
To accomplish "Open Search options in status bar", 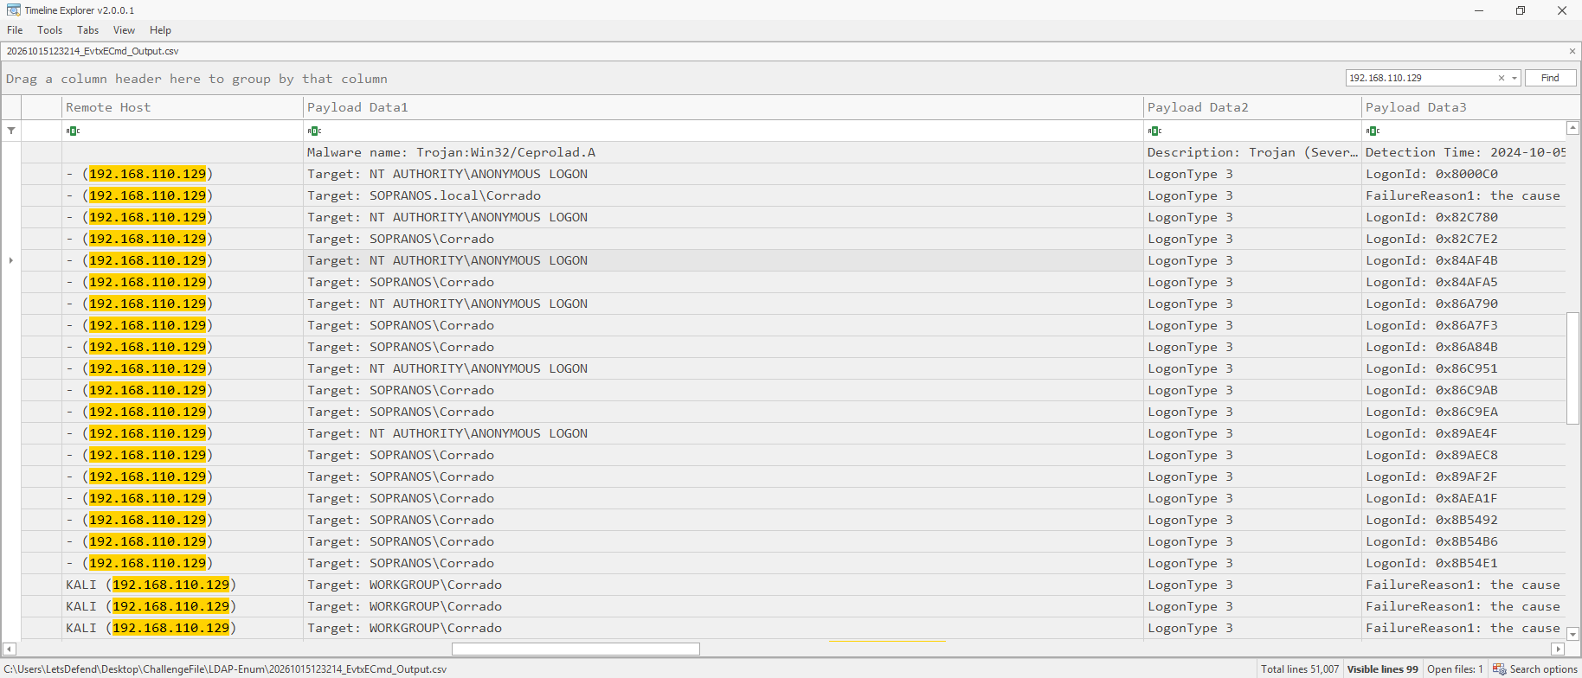I will coord(1535,669).
